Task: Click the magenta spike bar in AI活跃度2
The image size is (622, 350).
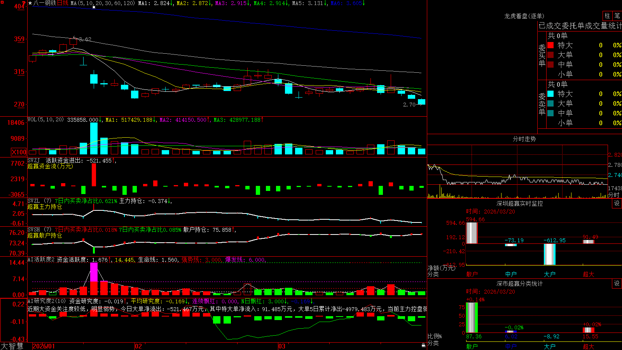Action: click(x=94, y=272)
